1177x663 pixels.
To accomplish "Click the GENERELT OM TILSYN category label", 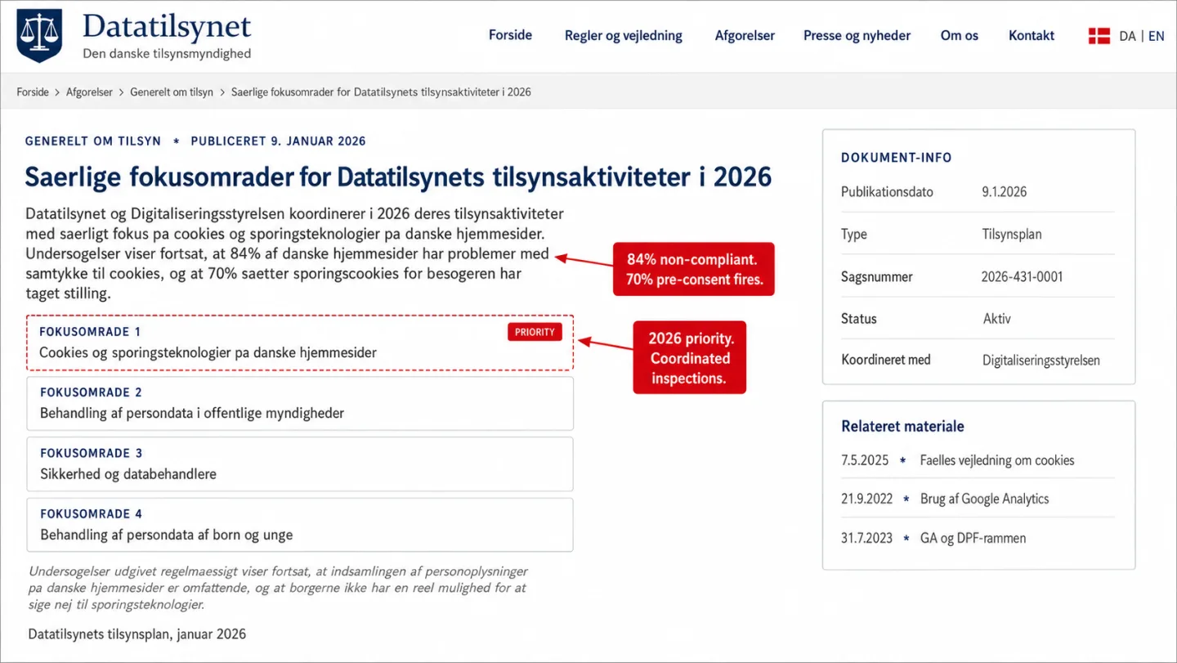I will tap(93, 141).
